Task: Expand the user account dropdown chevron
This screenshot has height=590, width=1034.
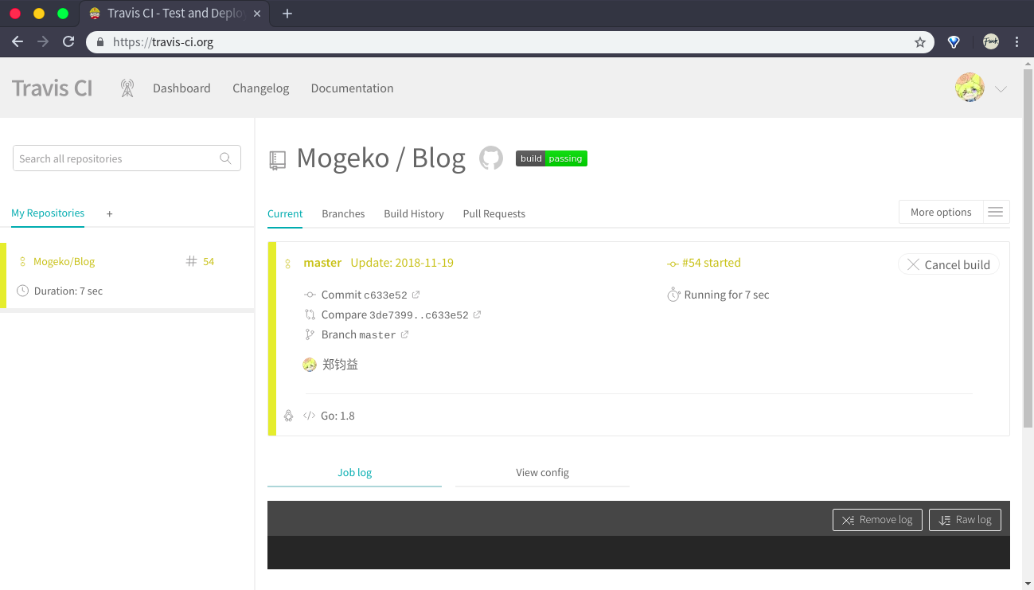Action: [1001, 89]
